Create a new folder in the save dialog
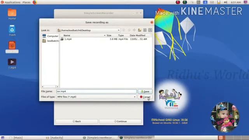 tap(140, 30)
